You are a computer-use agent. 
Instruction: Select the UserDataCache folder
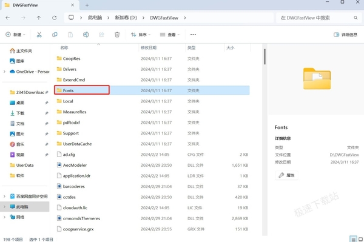coord(152,144)
